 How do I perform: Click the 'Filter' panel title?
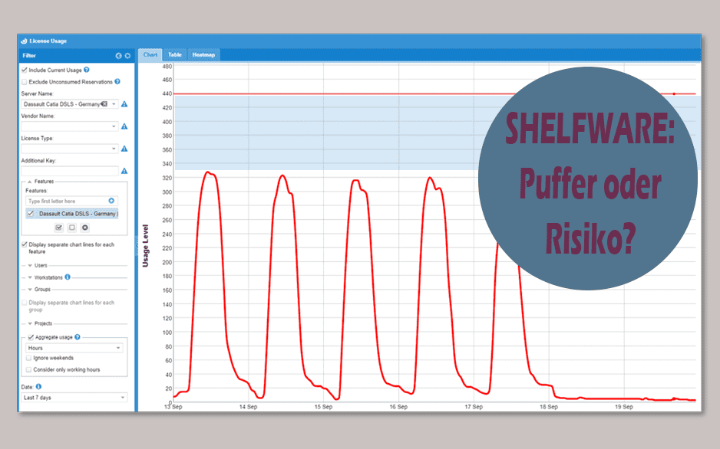(29, 55)
